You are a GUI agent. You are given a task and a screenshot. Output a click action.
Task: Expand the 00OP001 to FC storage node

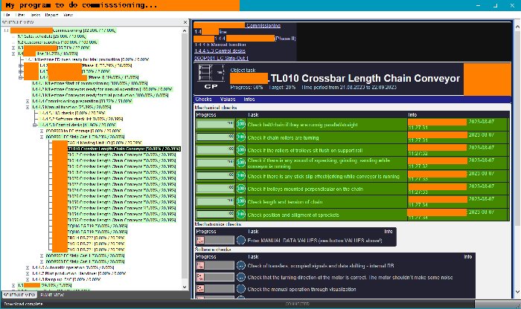(x=42, y=131)
